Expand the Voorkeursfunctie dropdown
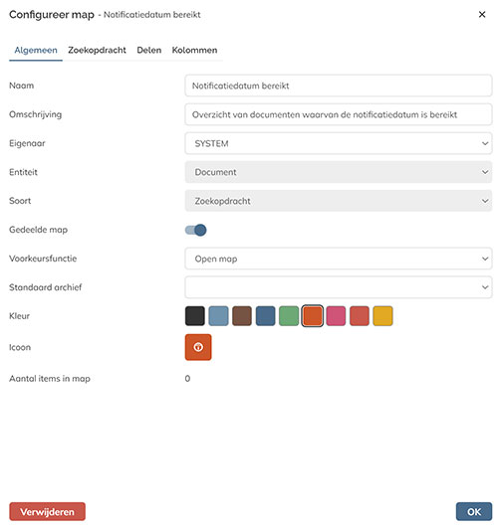Image resolution: width=498 pixels, height=528 pixels. point(338,259)
